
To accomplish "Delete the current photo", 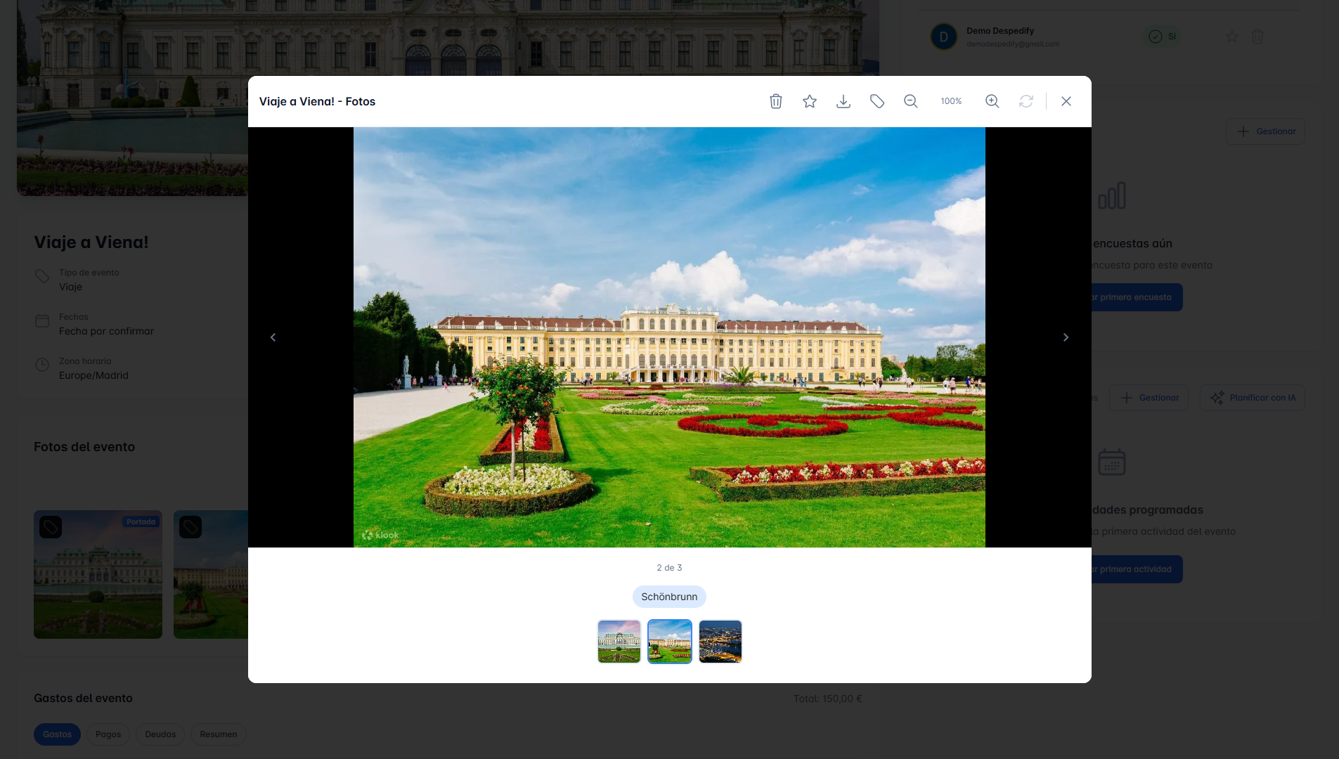I will pos(775,101).
